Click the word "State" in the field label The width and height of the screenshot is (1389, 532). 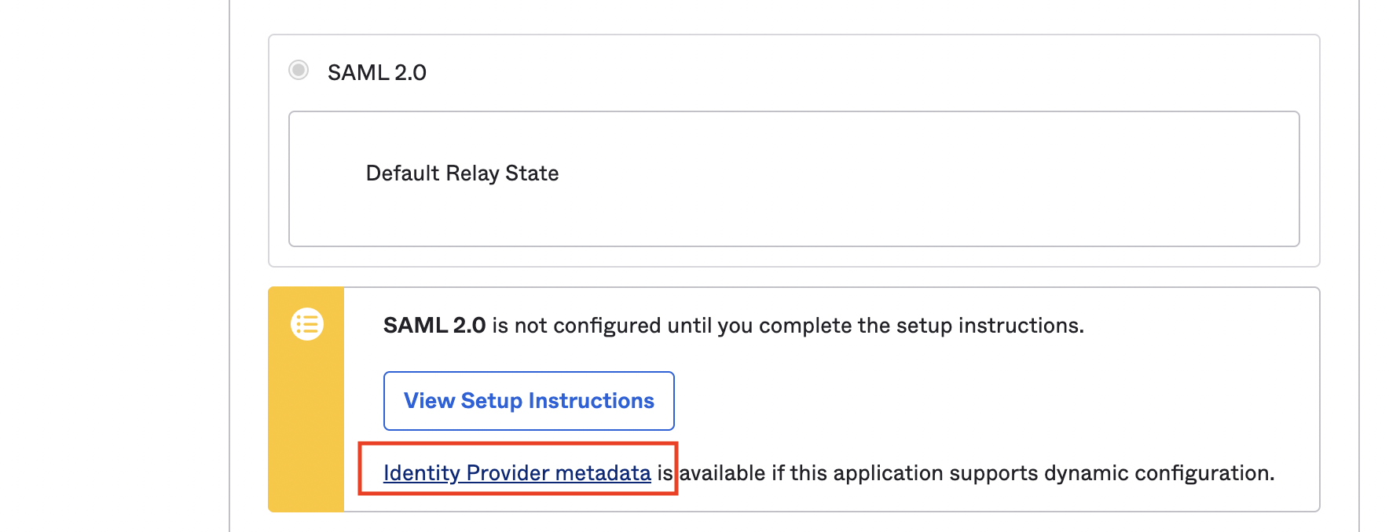point(532,173)
